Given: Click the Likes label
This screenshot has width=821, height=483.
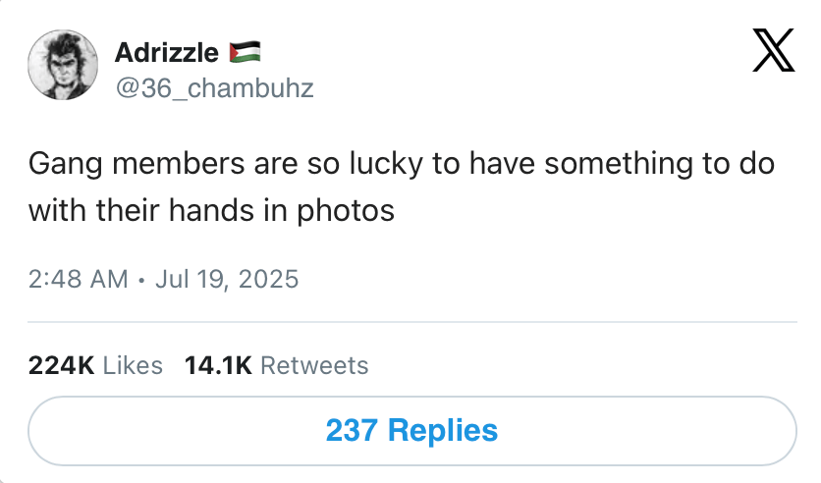Looking at the screenshot, I should click(x=133, y=365).
